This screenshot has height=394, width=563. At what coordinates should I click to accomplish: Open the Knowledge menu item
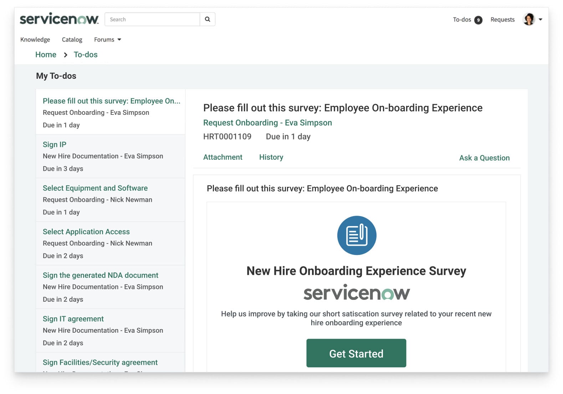pos(35,40)
